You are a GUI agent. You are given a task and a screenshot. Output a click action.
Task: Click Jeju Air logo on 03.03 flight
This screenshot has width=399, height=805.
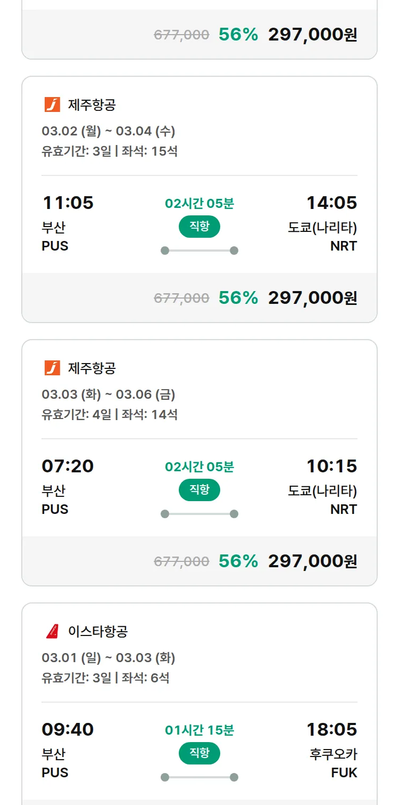52,368
